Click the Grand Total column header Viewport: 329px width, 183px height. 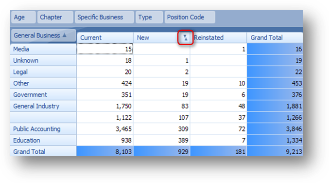pos(275,37)
